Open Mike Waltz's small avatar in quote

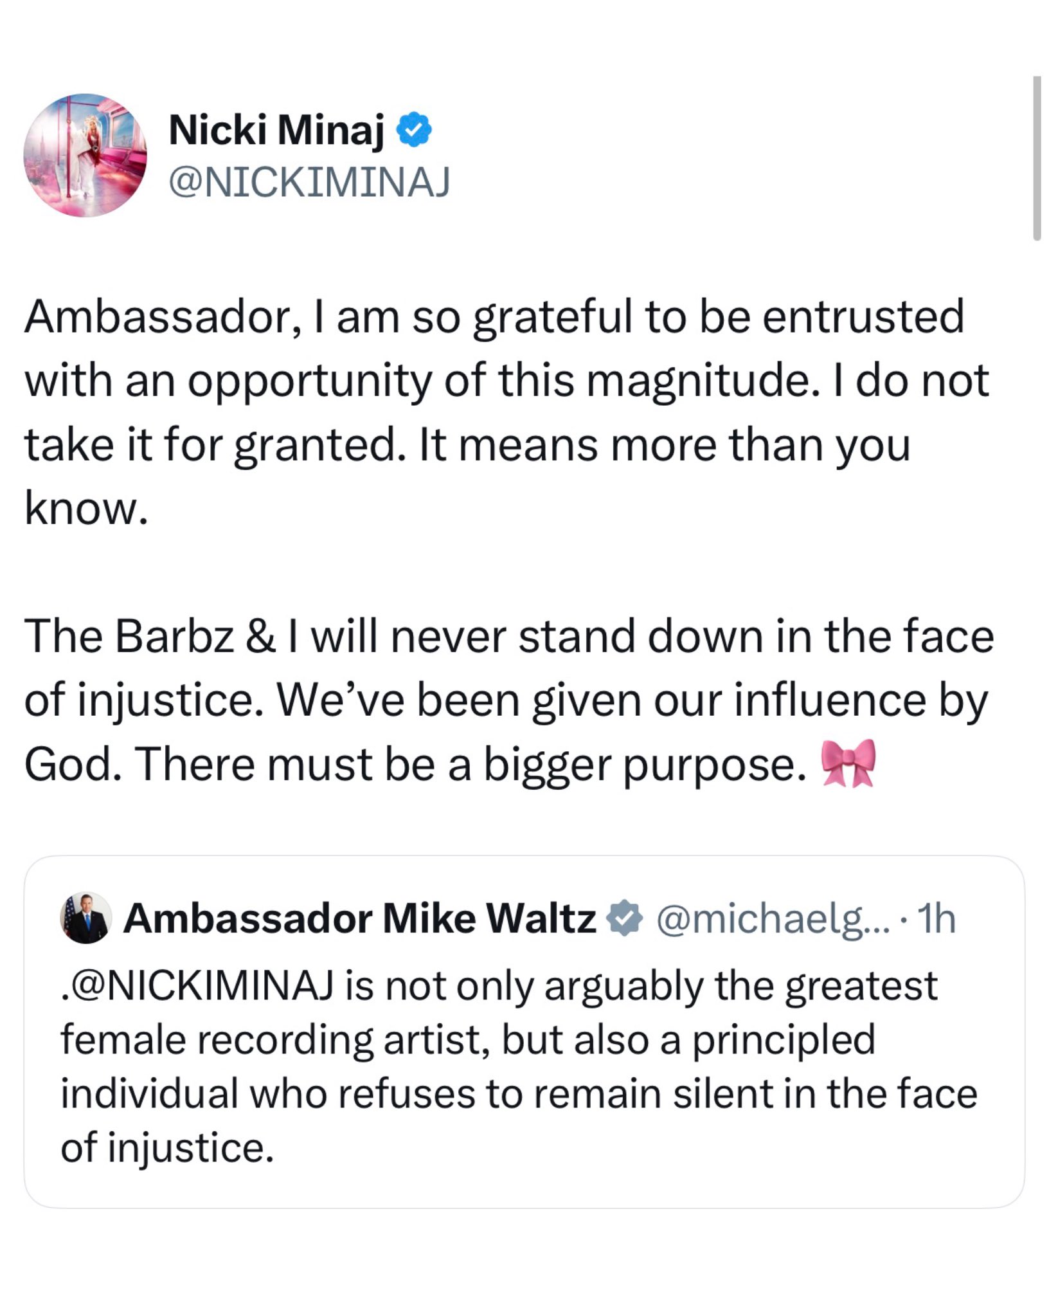coord(86,918)
